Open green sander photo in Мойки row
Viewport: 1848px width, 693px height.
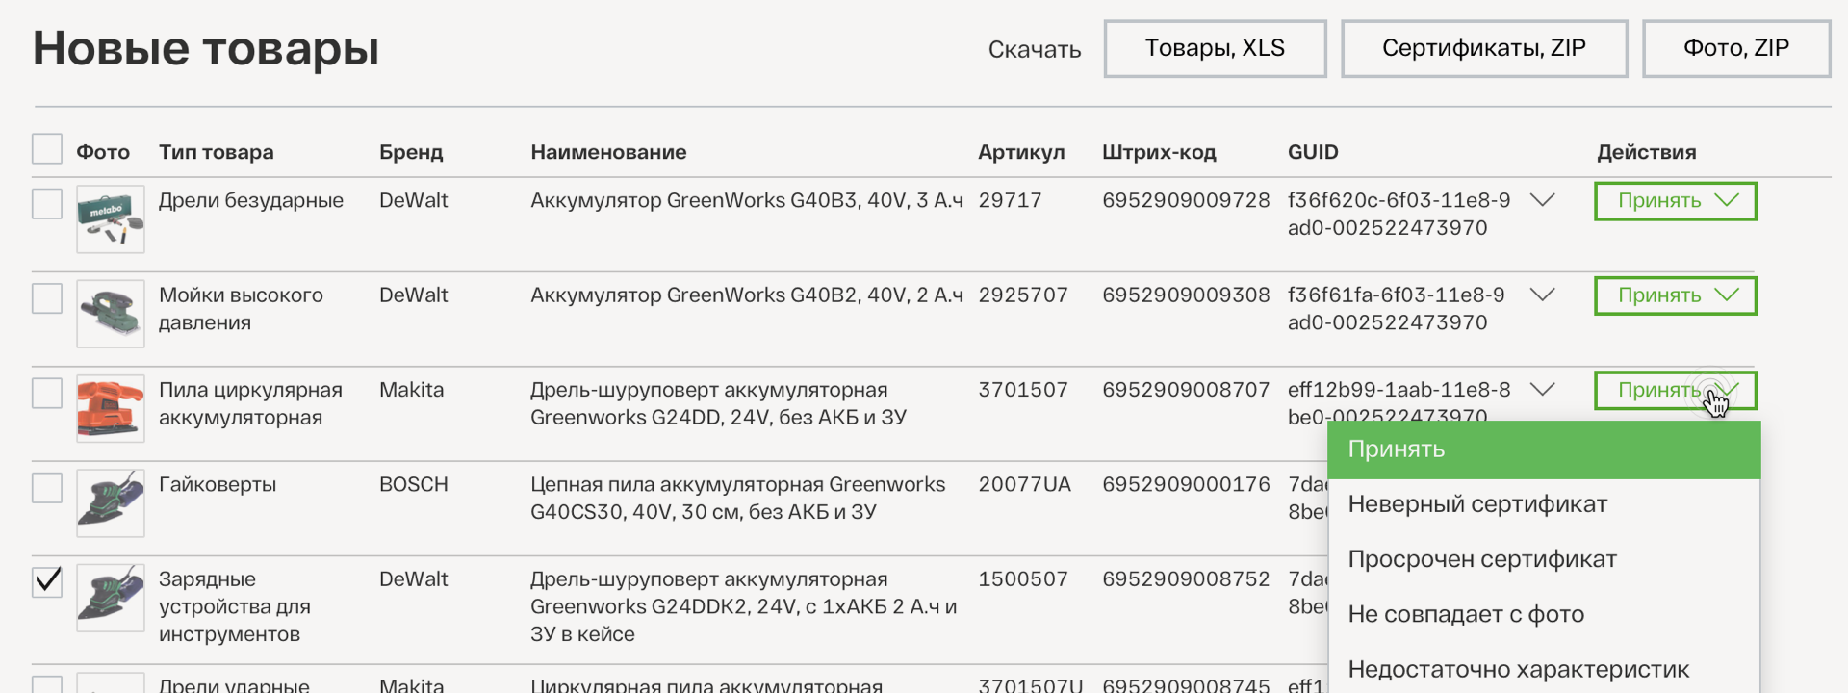tap(111, 314)
